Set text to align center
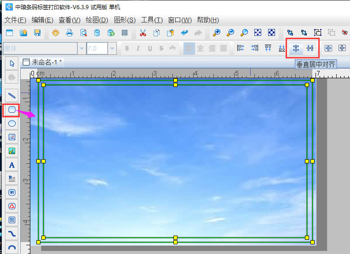Screen dimensions: 350x254 point(201,48)
